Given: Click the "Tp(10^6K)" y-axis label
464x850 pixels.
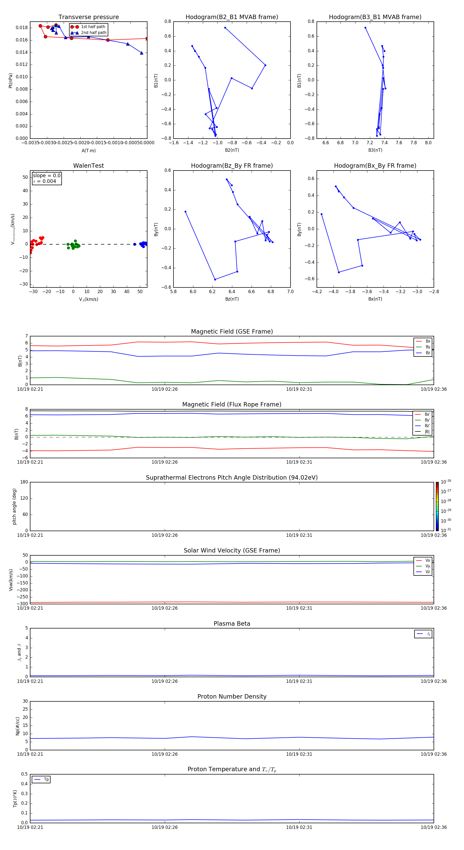Looking at the screenshot, I should point(15,798).
